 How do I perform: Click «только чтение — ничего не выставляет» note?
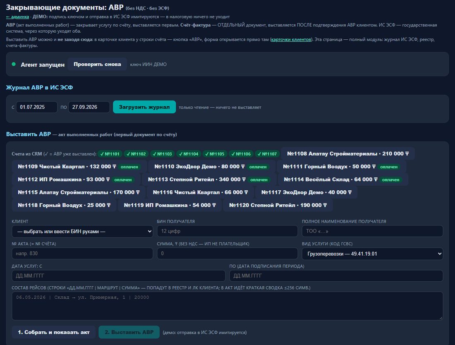coord(220,108)
